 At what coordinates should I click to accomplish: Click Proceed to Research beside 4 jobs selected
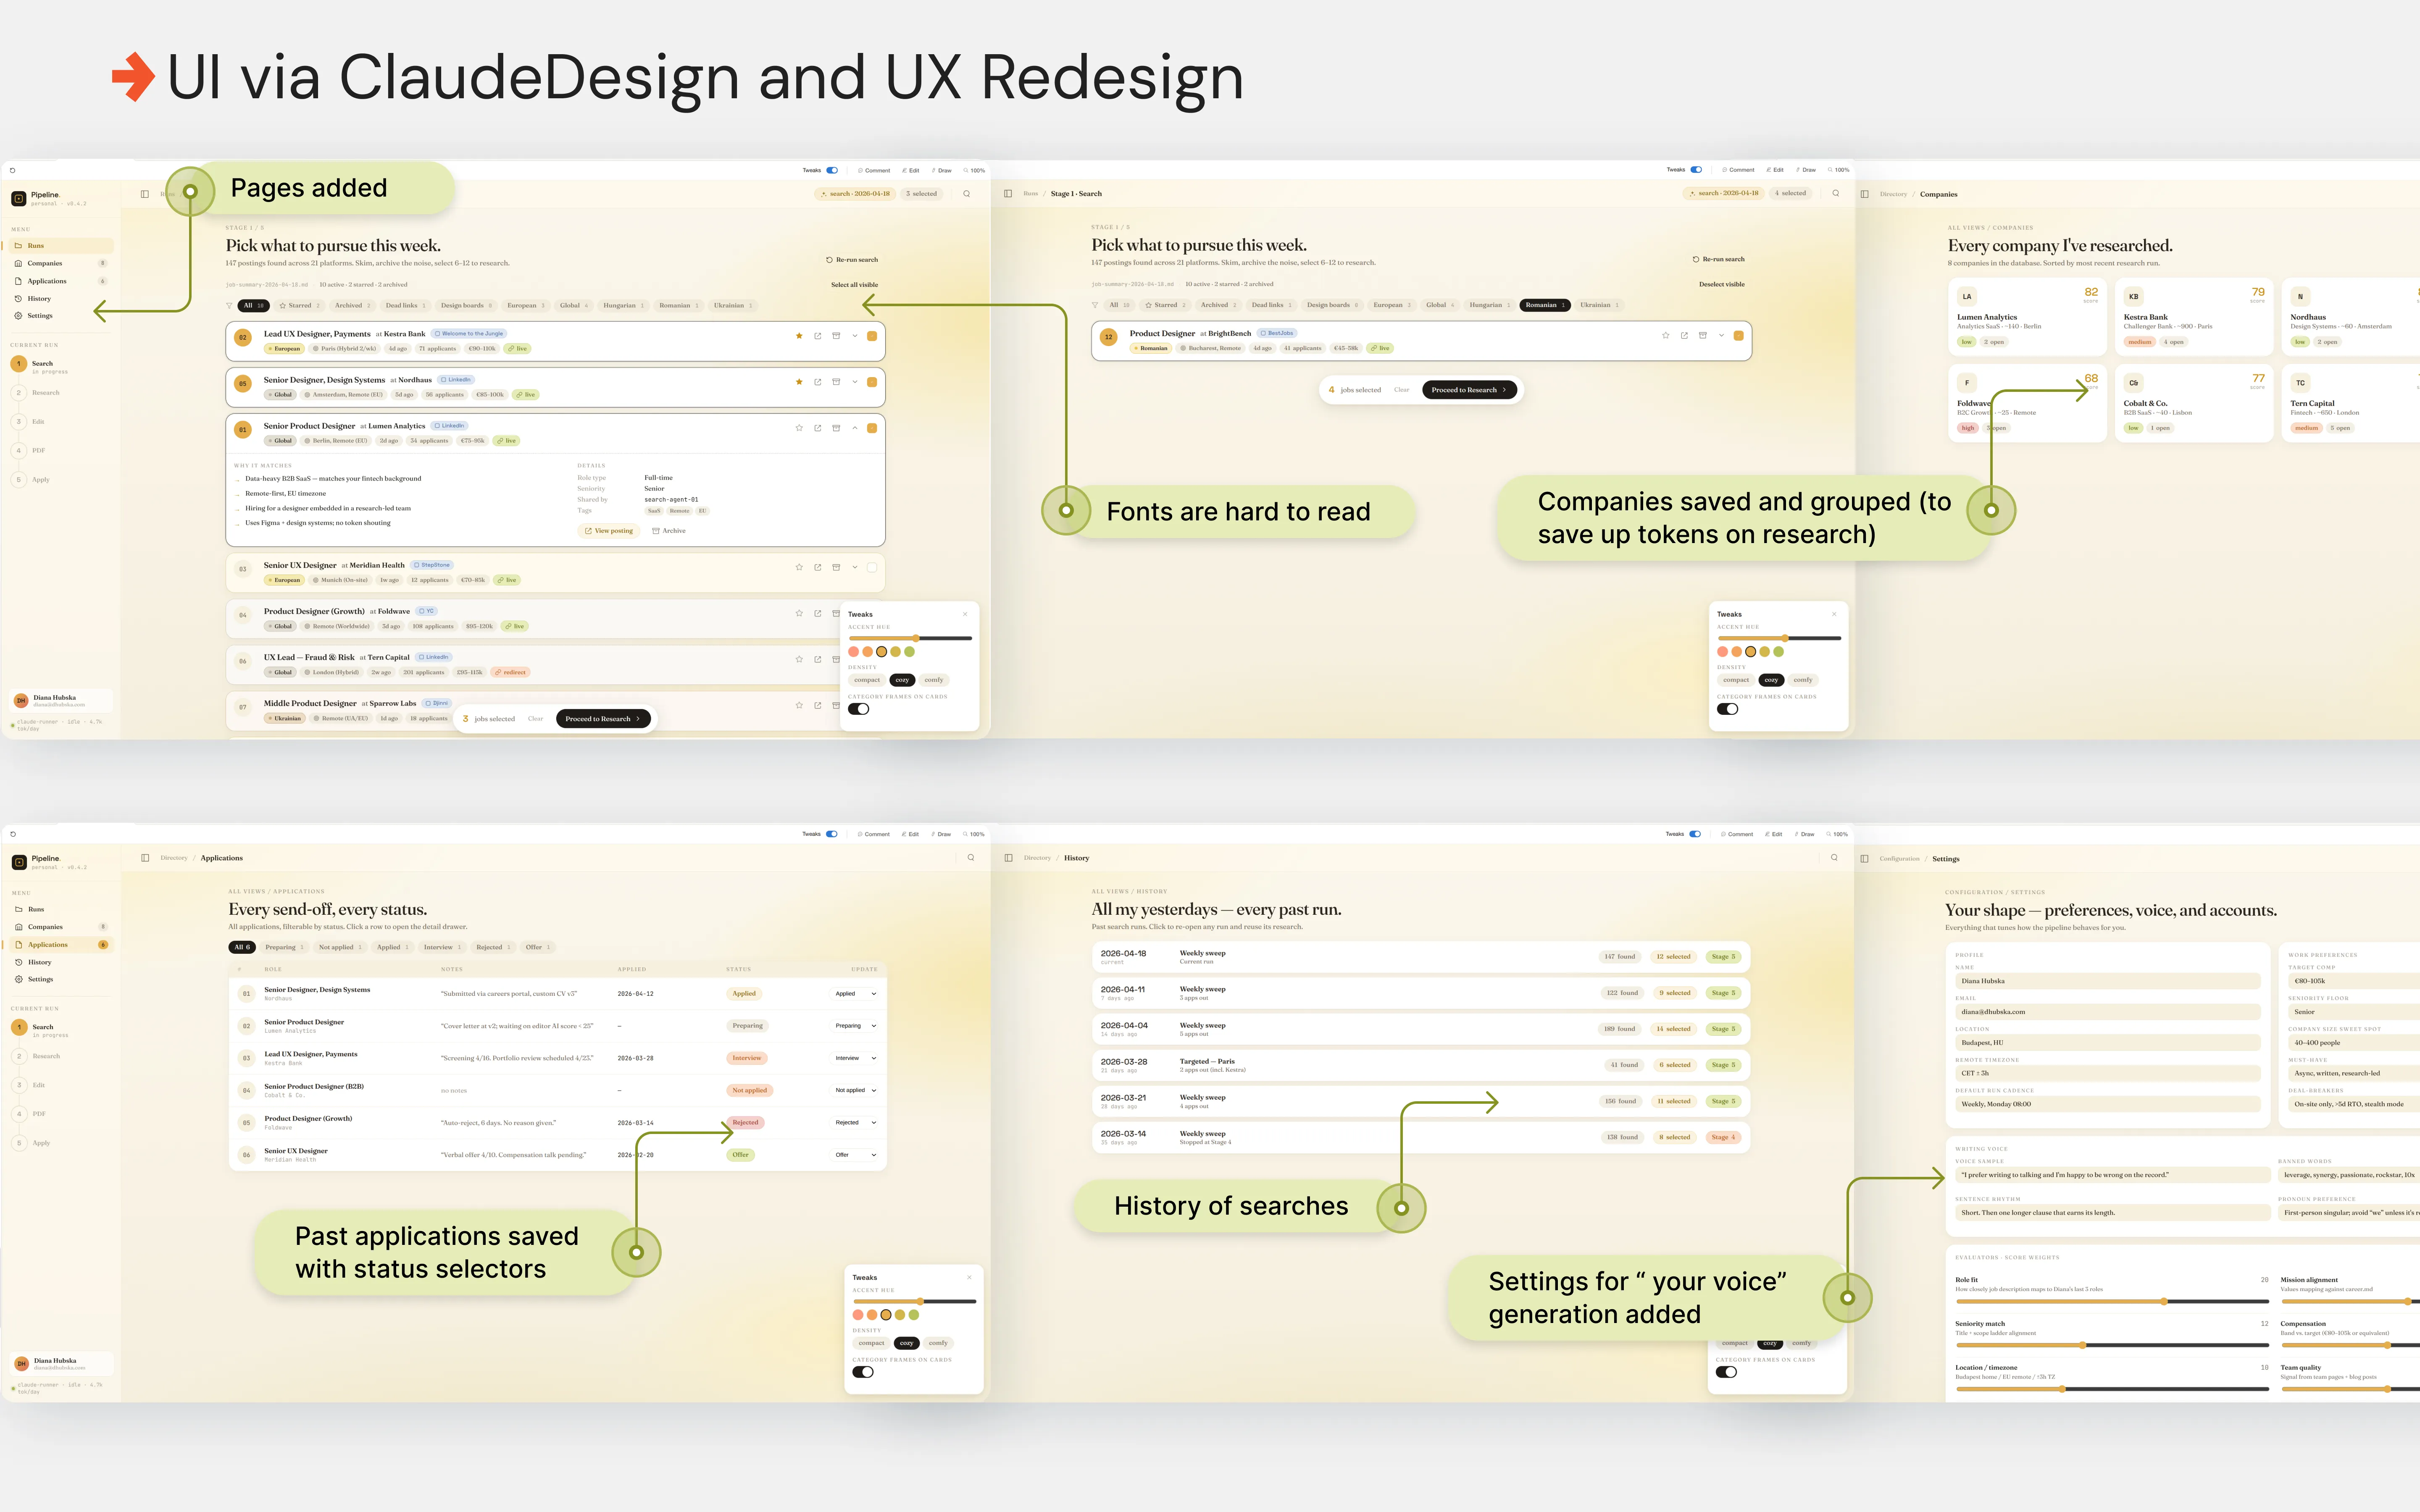(x=1469, y=390)
